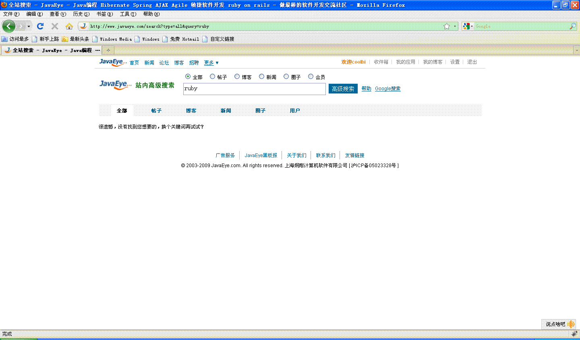Open the JavaEye黑板报 footer link

pyautogui.click(x=261, y=155)
